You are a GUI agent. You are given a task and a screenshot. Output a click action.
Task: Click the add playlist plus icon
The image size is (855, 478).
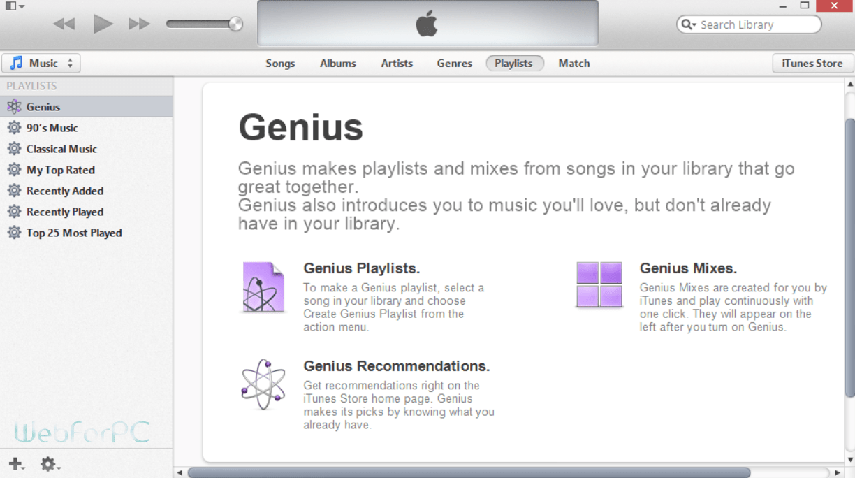(16, 463)
